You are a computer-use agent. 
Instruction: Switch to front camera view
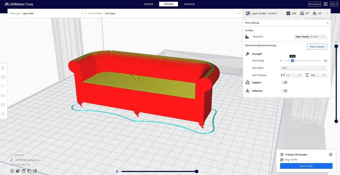pyautogui.click(x=18, y=171)
